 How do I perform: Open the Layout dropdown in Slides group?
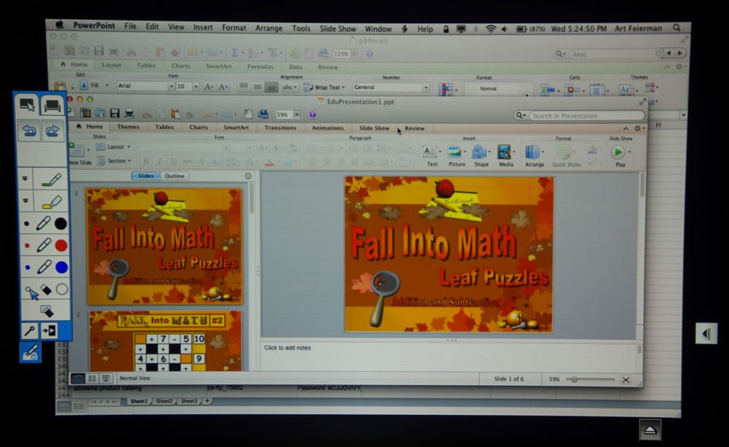pos(114,147)
